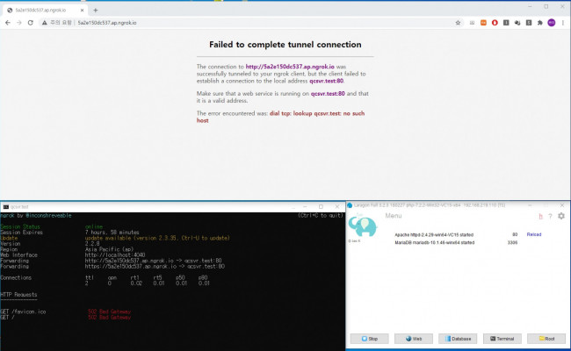Click the 'Asia Pacific (ap)' region text

click(x=109, y=249)
